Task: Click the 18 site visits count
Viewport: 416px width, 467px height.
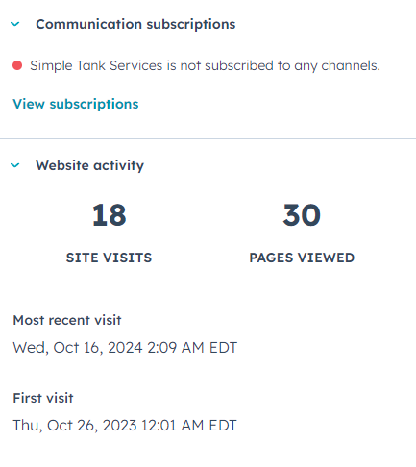Action: (x=109, y=215)
